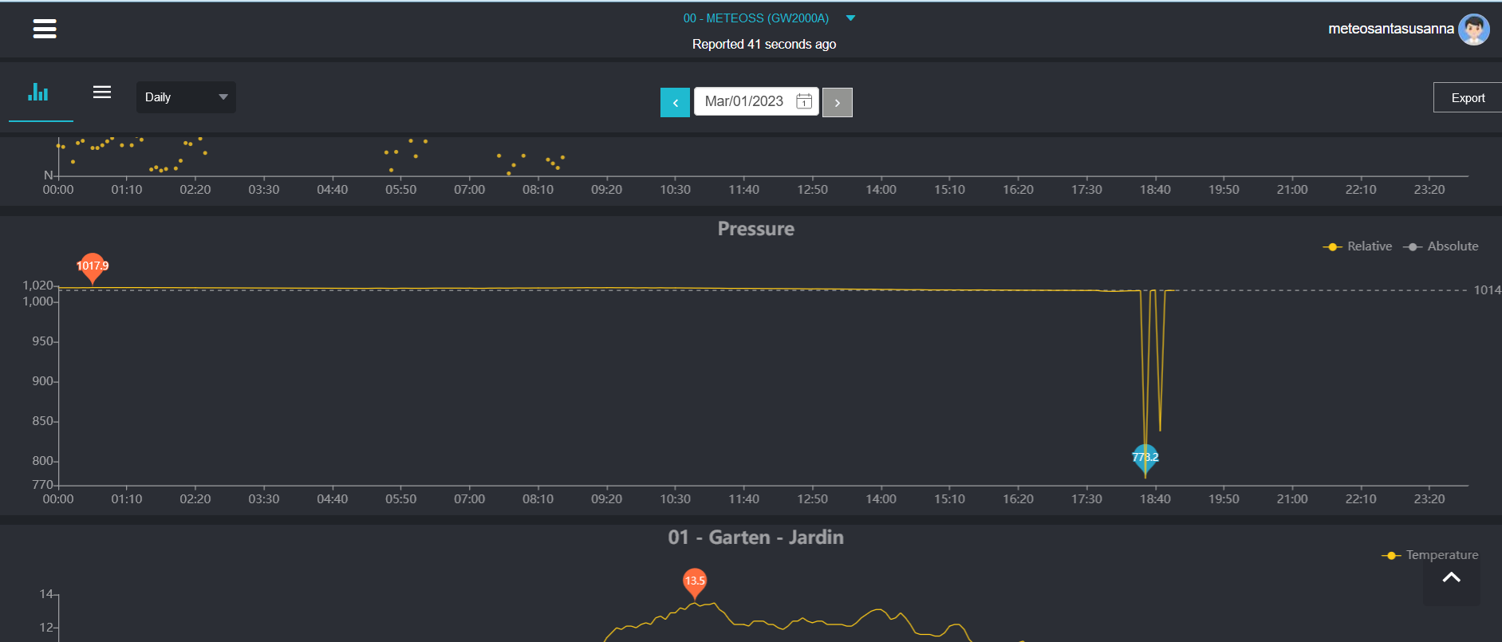Open the Daily period dropdown
Viewport: 1502px width, 642px height.
185,97
